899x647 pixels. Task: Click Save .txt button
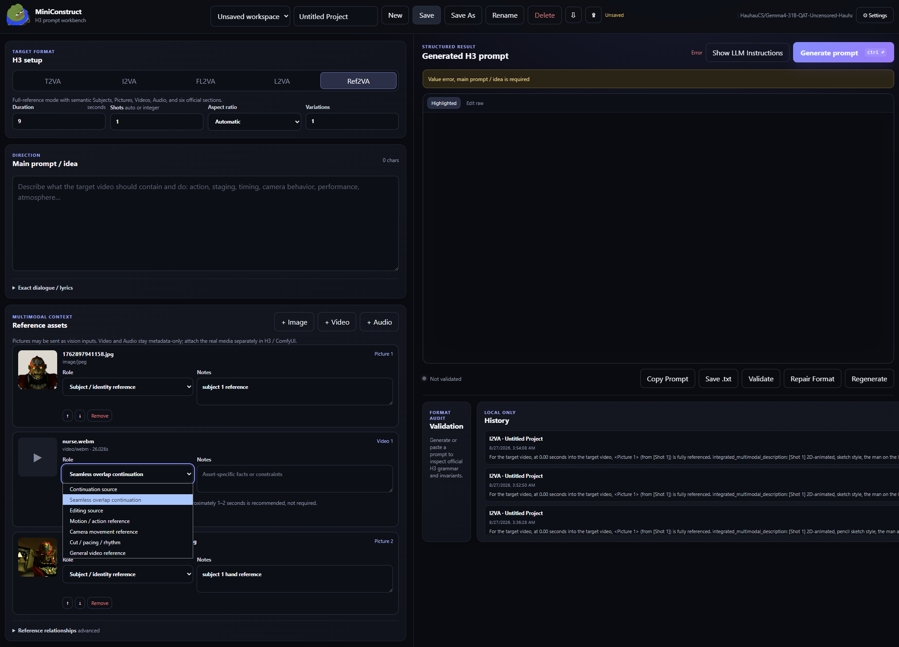point(718,379)
